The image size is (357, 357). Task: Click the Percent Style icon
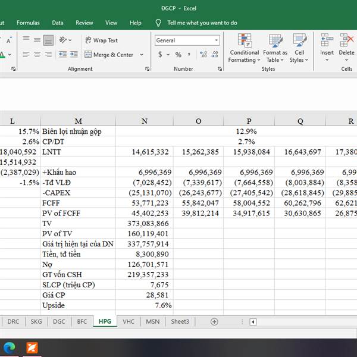pyautogui.click(x=178, y=55)
